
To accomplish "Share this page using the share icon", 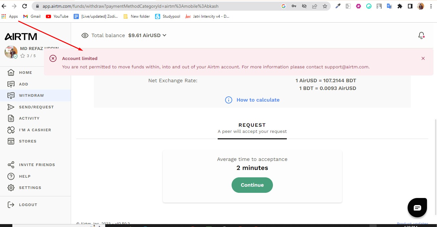I will (315, 6).
